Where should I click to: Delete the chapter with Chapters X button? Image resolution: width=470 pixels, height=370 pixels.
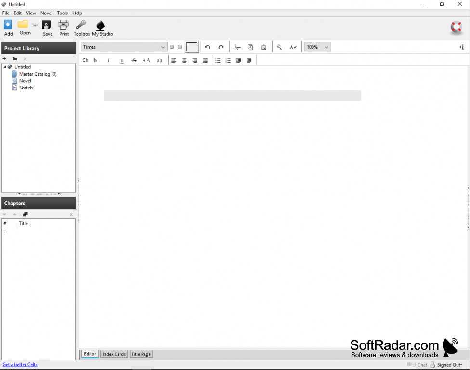click(71, 214)
